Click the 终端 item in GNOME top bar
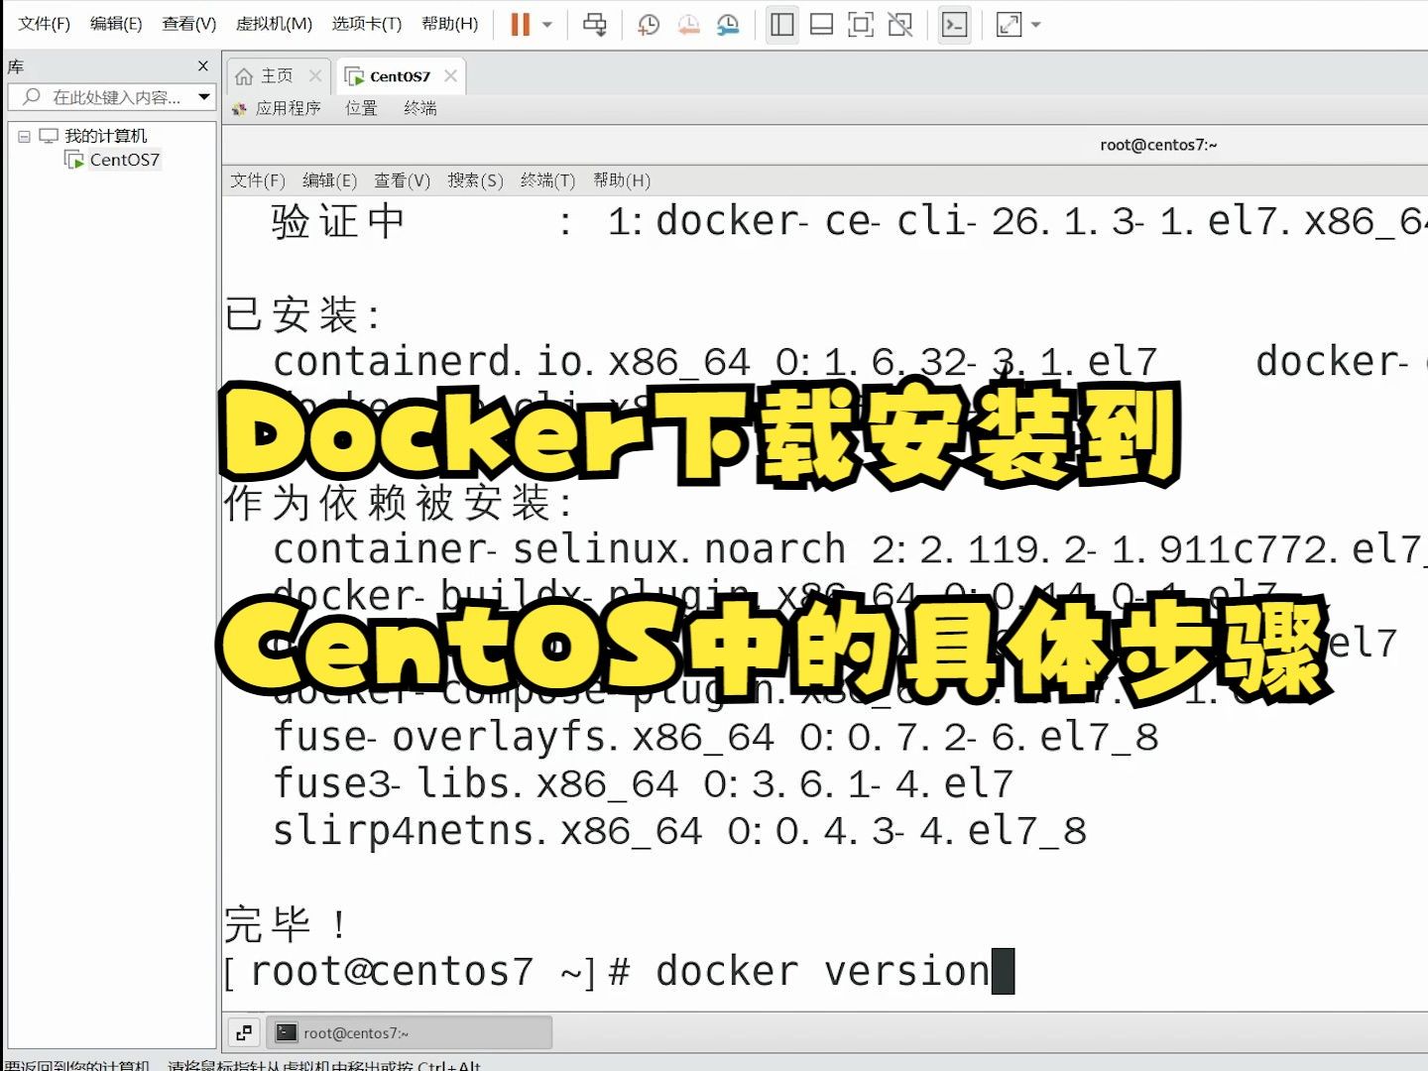Screen dimensions: 1428x1071 click(x=420, y=108)
